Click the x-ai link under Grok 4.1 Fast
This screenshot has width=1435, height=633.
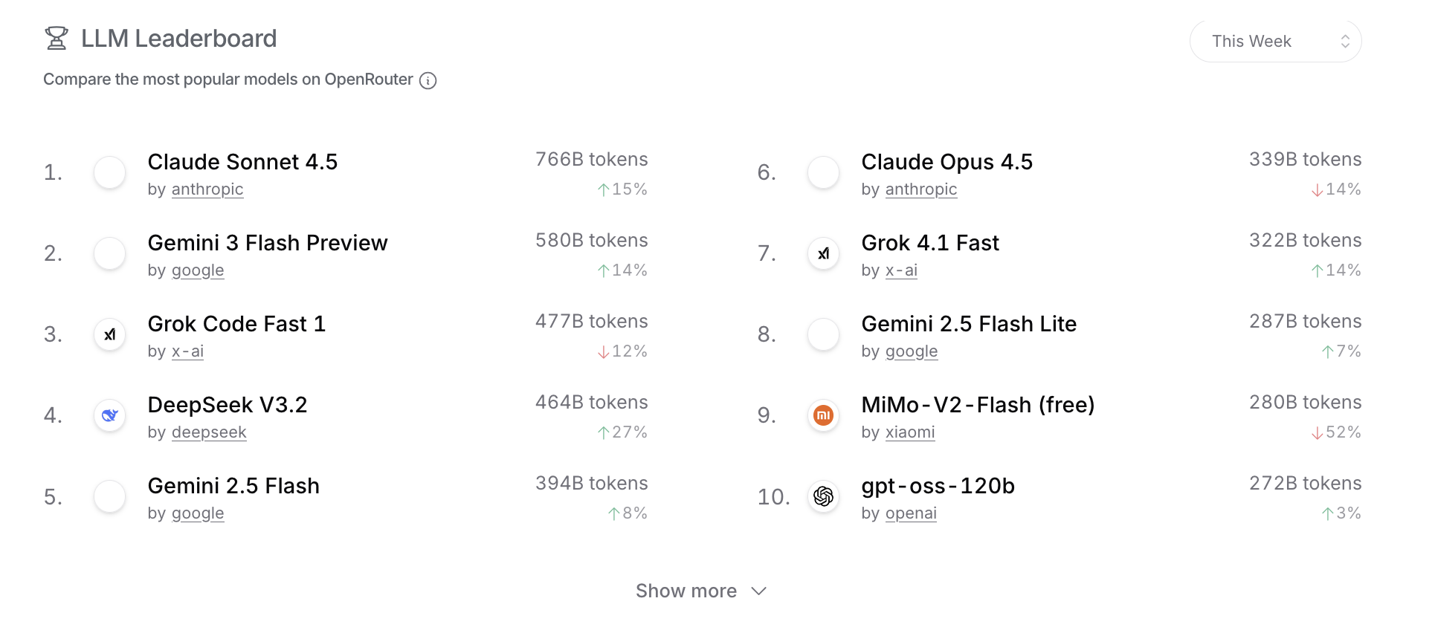901,270
